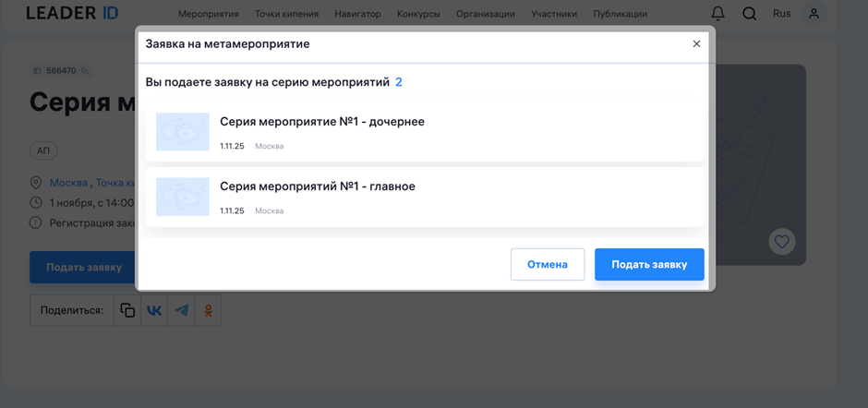Add the event to favorites heart icon
868x408 pixels.
coord(782,242)
